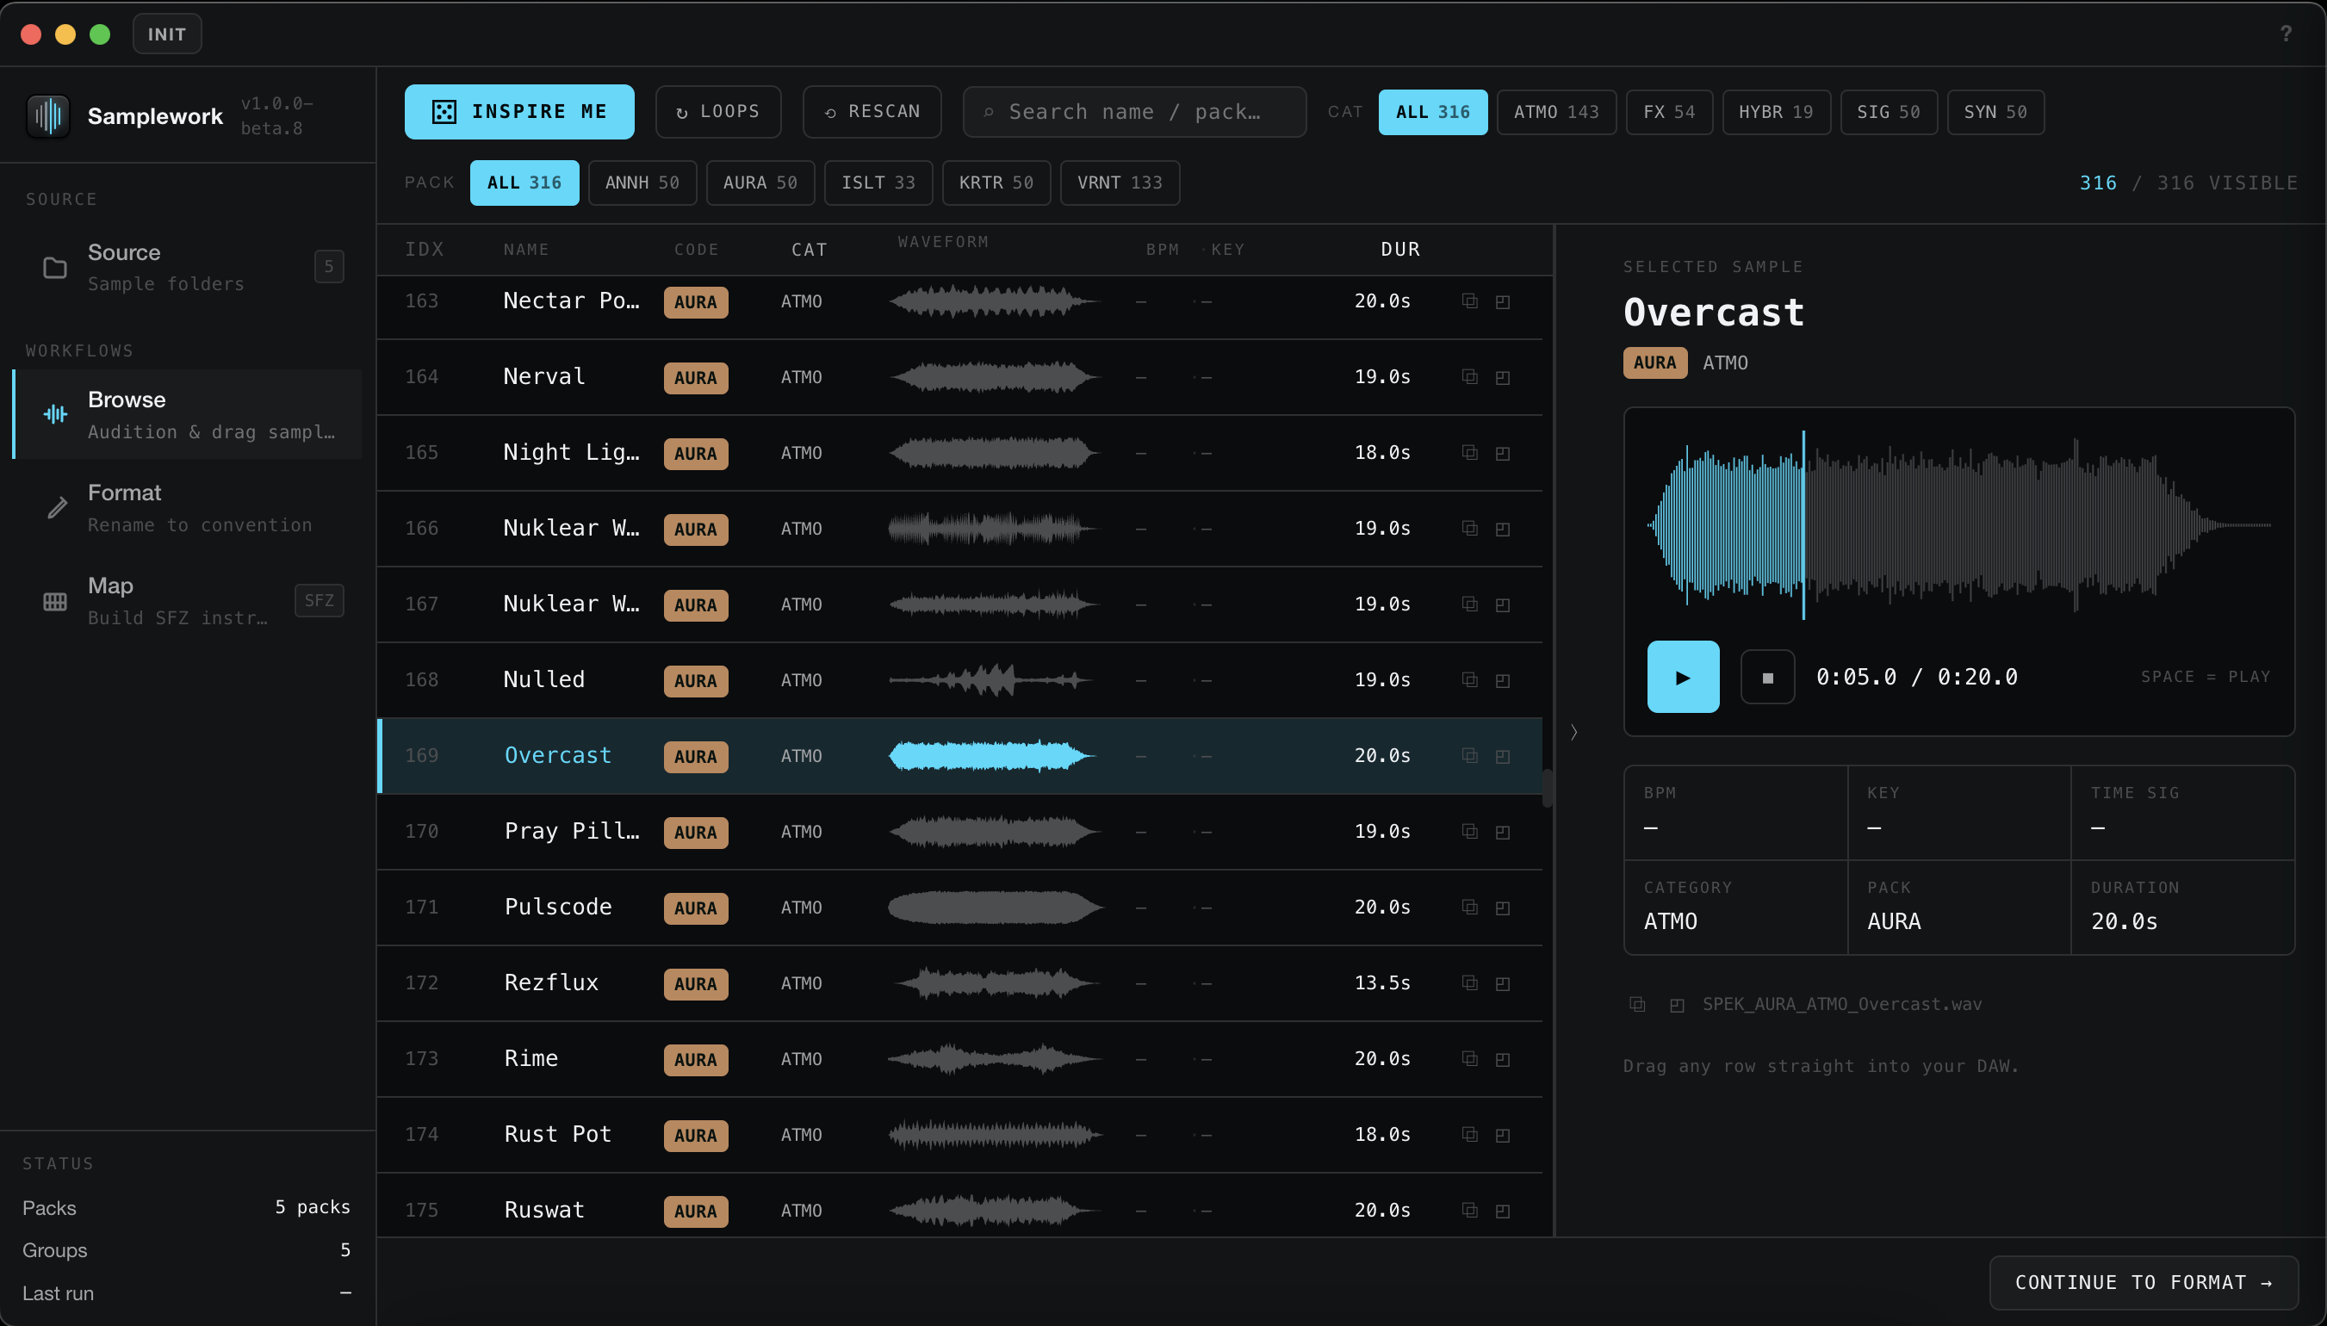Seek in the Overcast preview waveform
Screen dimensions: 2327x1326
pyautogui.click(x=1958, y=524)
